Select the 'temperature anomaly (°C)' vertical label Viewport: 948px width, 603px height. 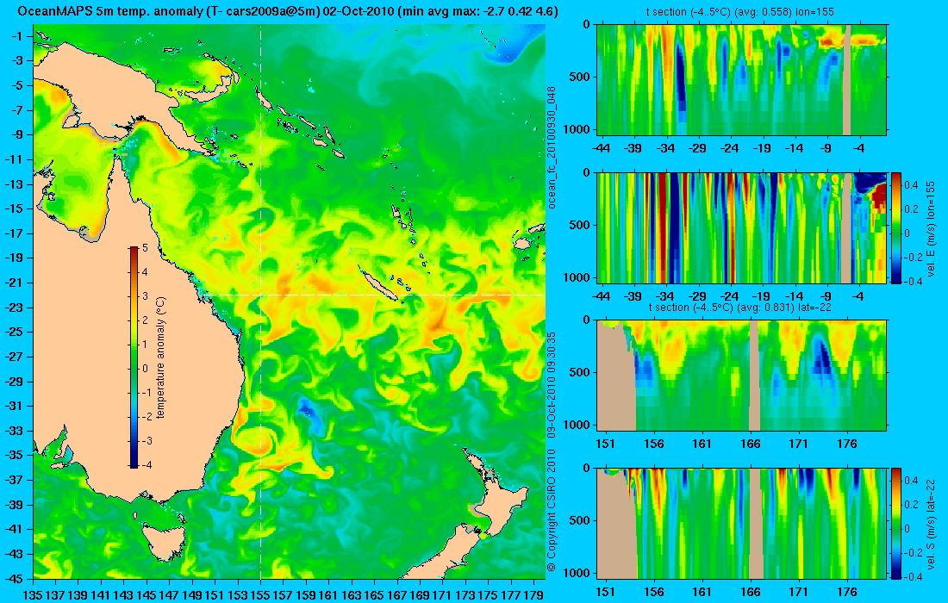[x=160, y=357]
